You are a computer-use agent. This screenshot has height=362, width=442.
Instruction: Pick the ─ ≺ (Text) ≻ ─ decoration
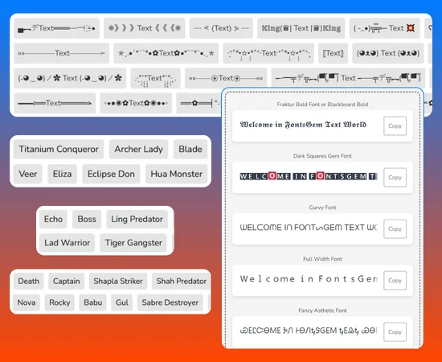tap(221, 28)
